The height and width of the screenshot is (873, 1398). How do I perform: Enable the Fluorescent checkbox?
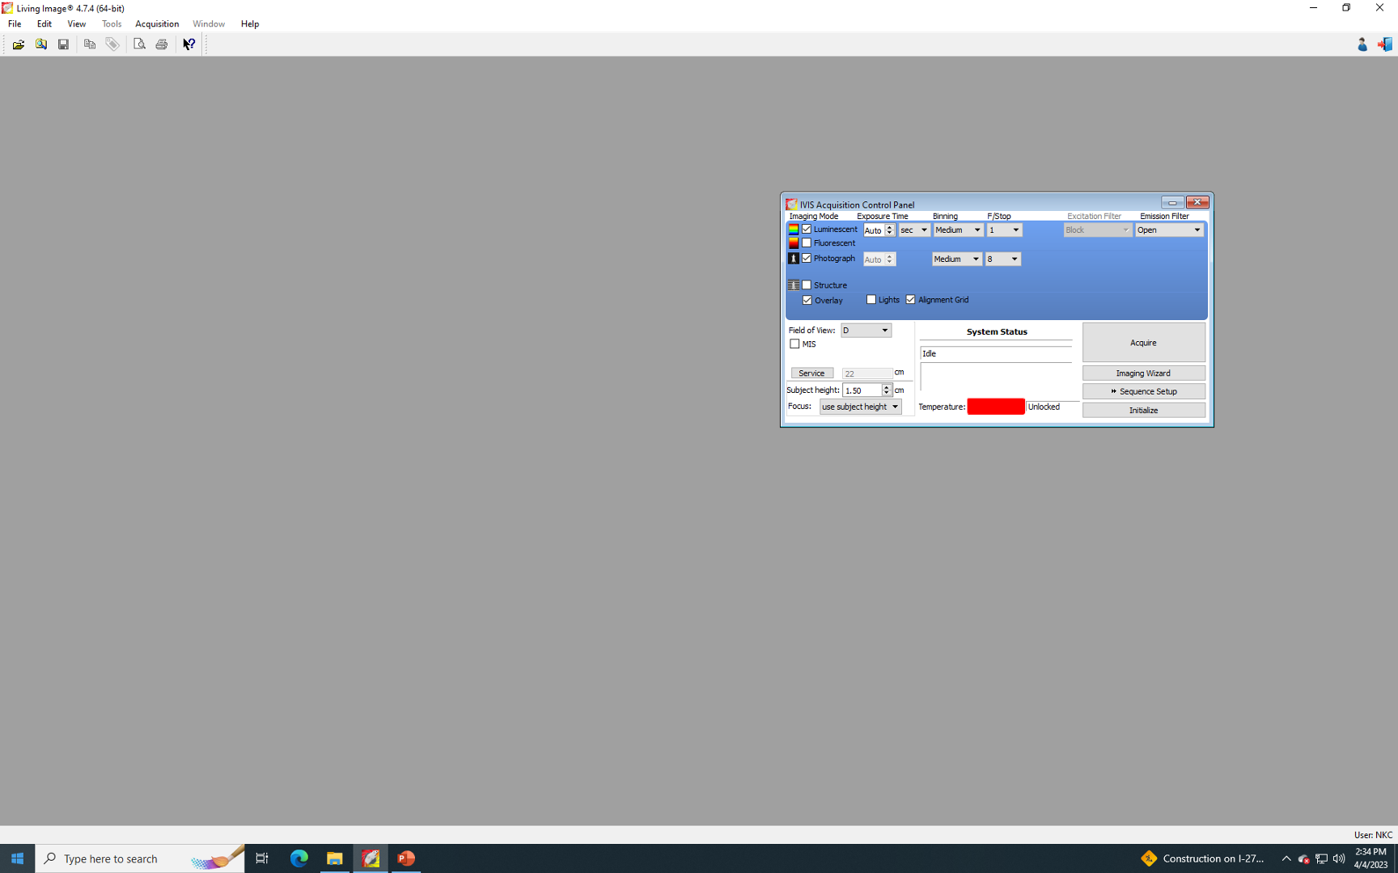807,243
